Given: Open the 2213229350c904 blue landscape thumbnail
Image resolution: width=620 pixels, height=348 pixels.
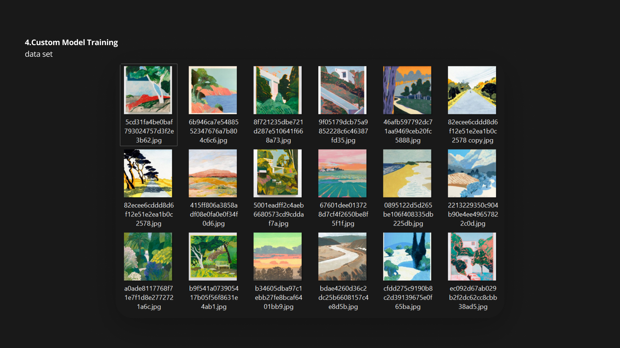Looking at the screenshot, I should pos(472,173).
